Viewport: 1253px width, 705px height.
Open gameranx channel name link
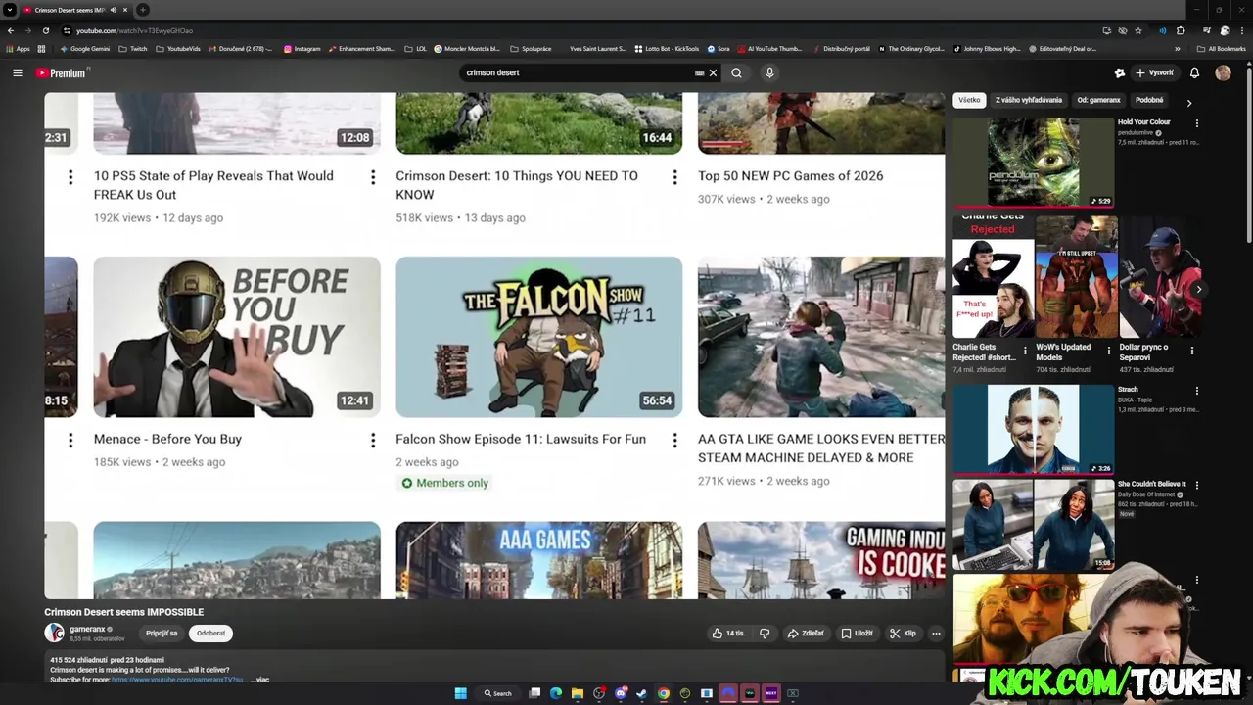click(87, 629)
